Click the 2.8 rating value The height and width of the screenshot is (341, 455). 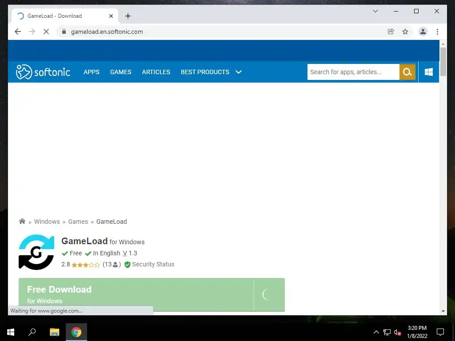tap(66, 265)
